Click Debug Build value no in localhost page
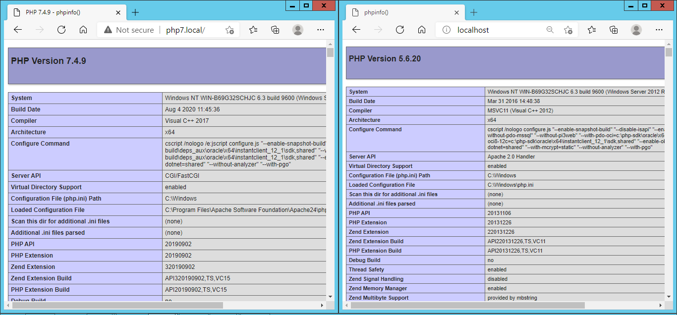This screenshot has width=677, height=315. coord(490,260)
